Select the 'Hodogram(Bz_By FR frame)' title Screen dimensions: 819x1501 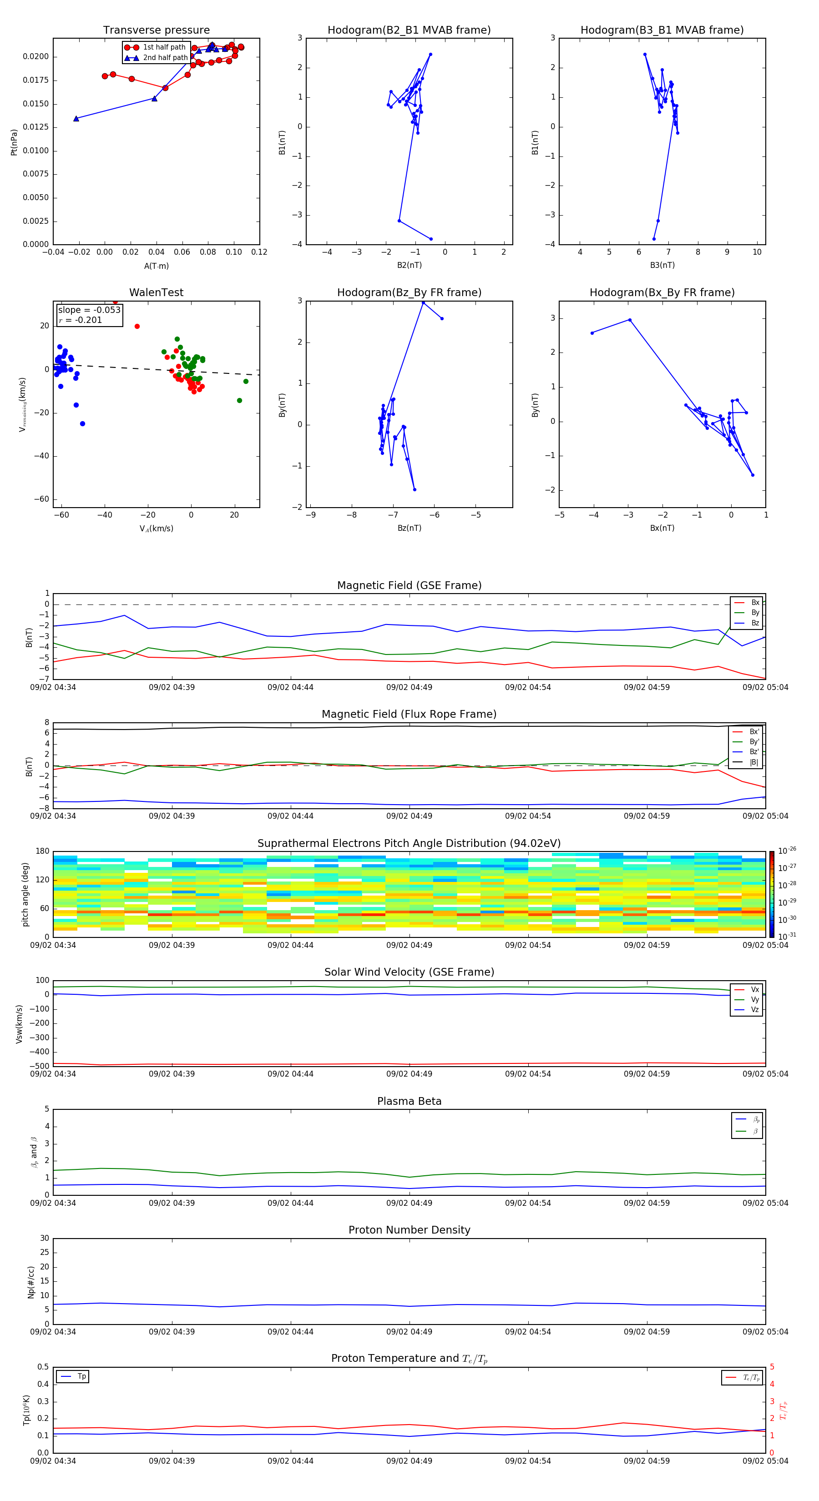click(x=409, y=292)
